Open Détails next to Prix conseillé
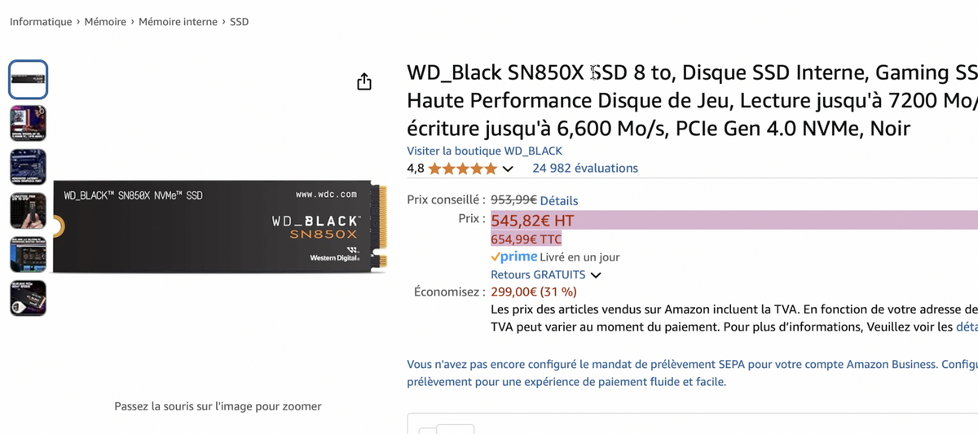 (x=559, y=200)
